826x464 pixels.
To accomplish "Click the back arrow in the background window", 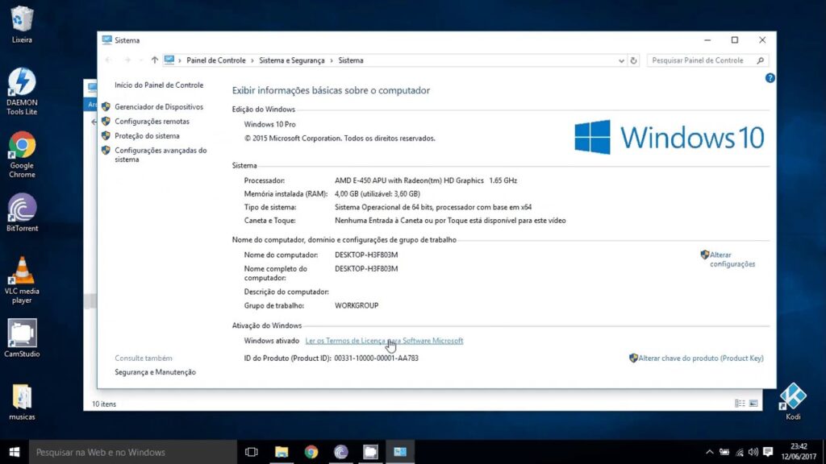I will [94, 122].
